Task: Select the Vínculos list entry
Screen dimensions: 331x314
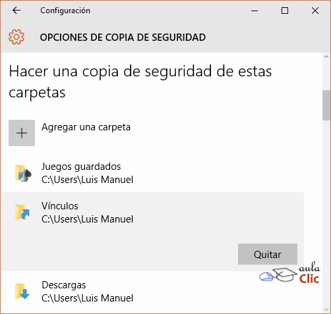Action: [x=153, y=232]
